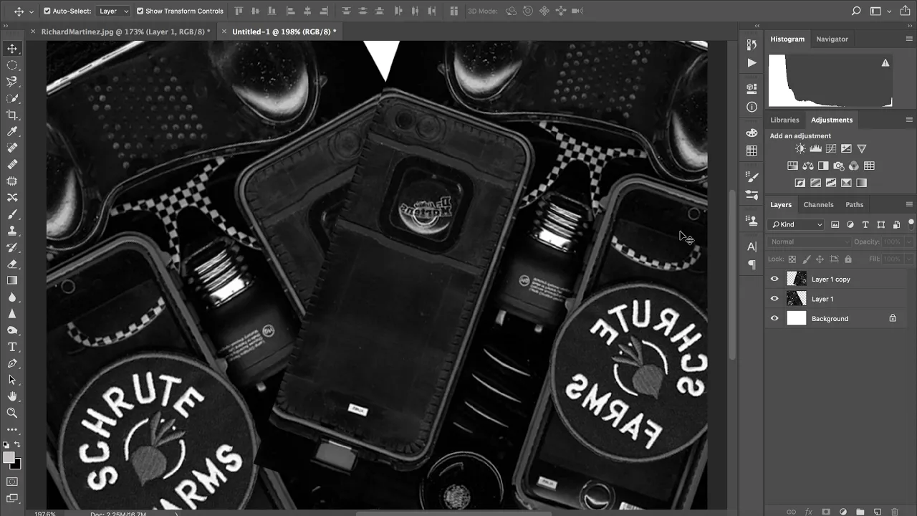Switch to the Navigator tab

pyautogui.click(x=832, y=39)
